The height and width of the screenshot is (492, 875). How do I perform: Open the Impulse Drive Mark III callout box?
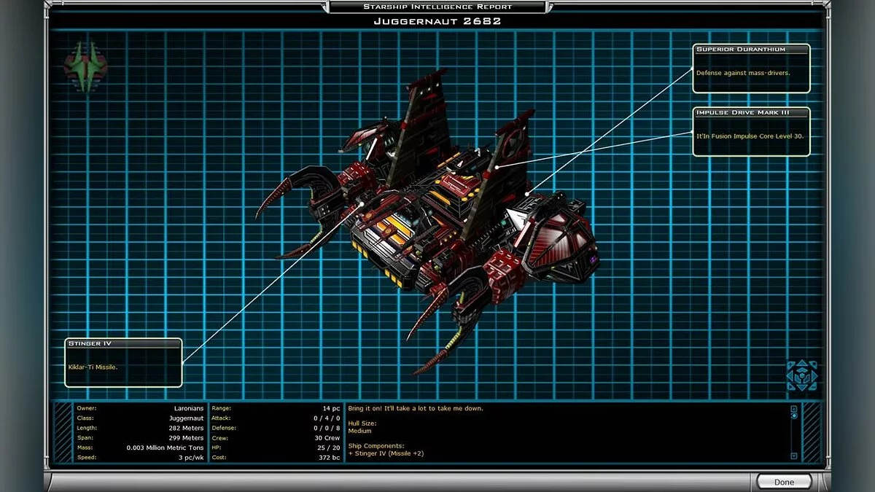pos(750,133)
